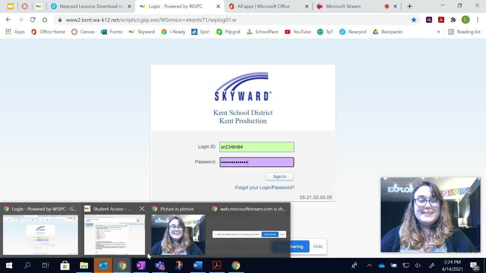Image resolution: width=486 pixels, height=273 pixels.
Task: Close the All apps Microsoft Office tab
Action: [307, 6]
